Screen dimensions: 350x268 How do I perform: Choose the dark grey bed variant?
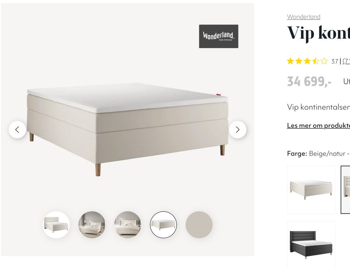(311, 245)
